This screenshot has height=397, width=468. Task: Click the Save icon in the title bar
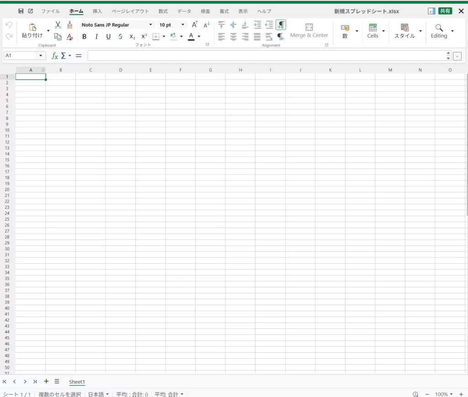[21, 11]
